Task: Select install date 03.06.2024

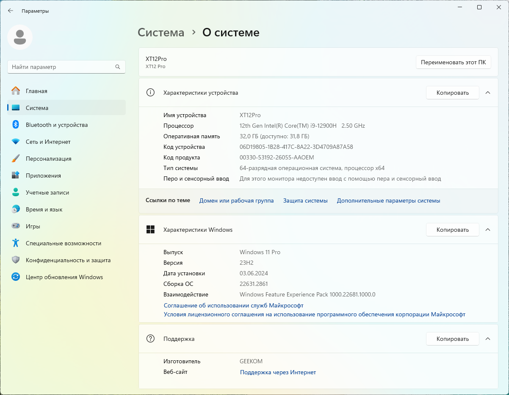Action: coord(254,273)
